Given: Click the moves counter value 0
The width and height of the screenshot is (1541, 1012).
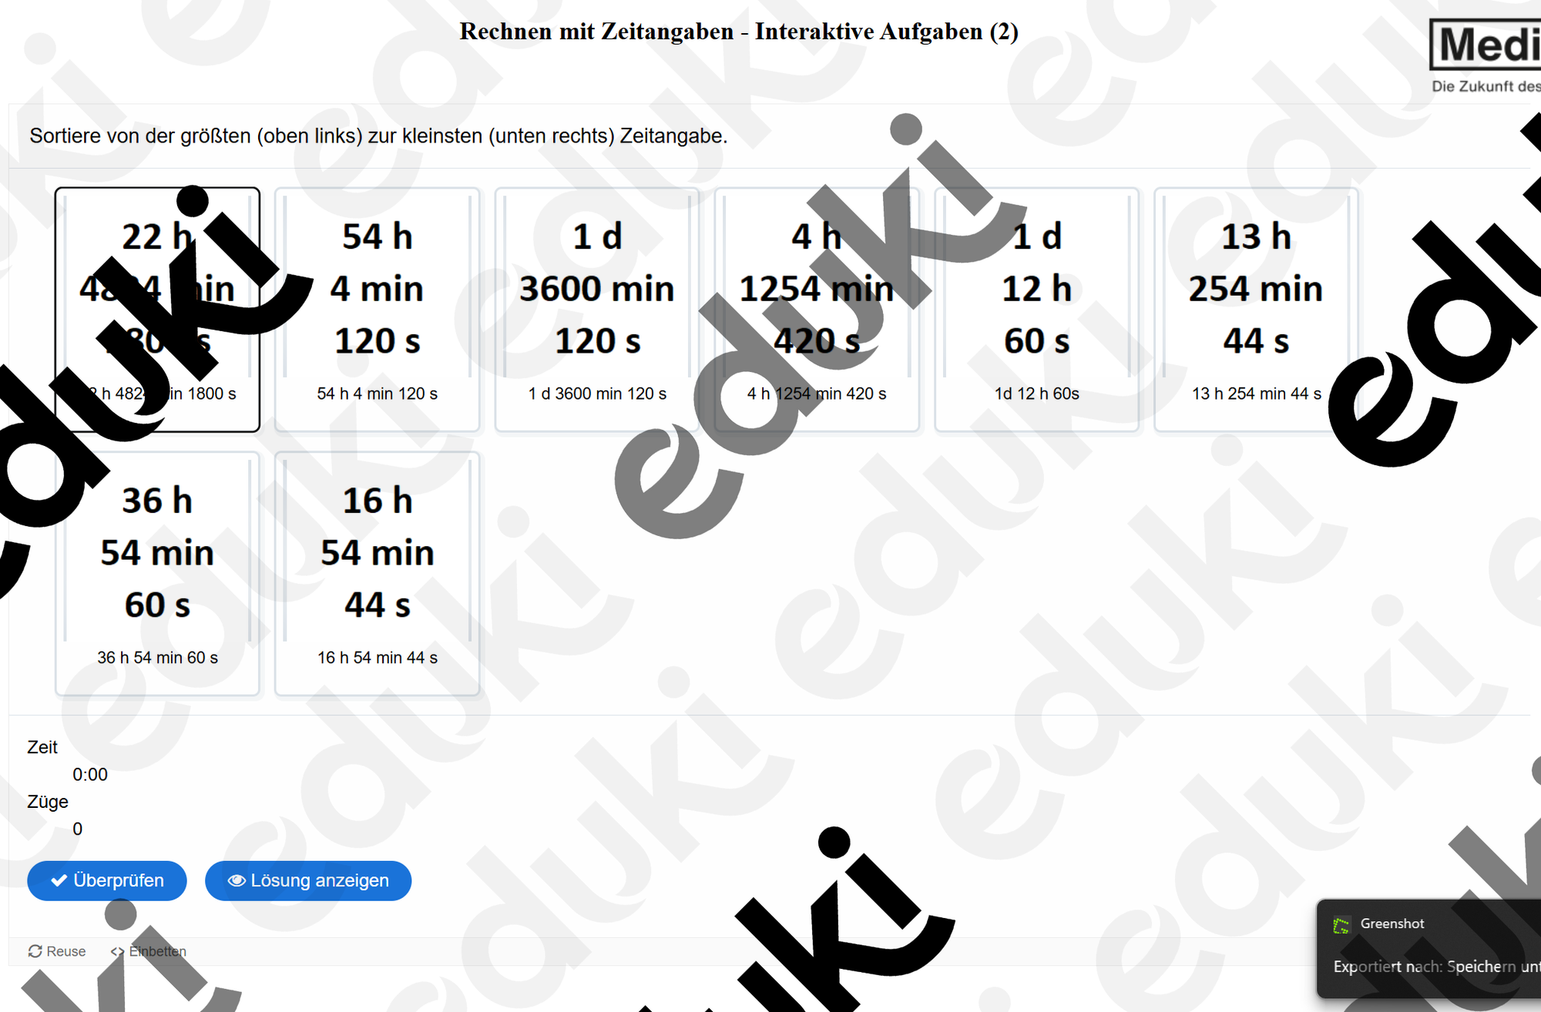Looking at the screenshot, I should click(x=77, y=829).
